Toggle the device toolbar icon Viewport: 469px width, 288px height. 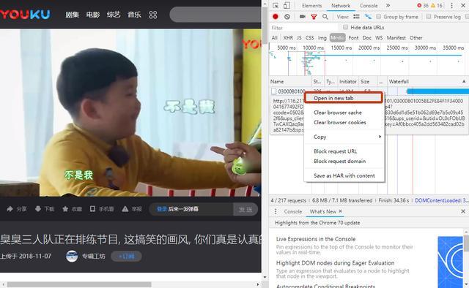(x=287, y=6)
